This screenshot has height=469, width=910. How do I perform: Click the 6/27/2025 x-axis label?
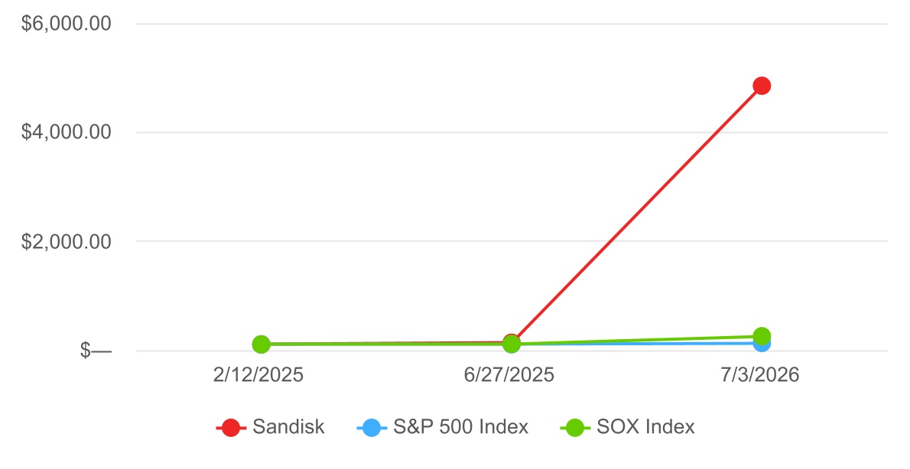click(509, 375)
